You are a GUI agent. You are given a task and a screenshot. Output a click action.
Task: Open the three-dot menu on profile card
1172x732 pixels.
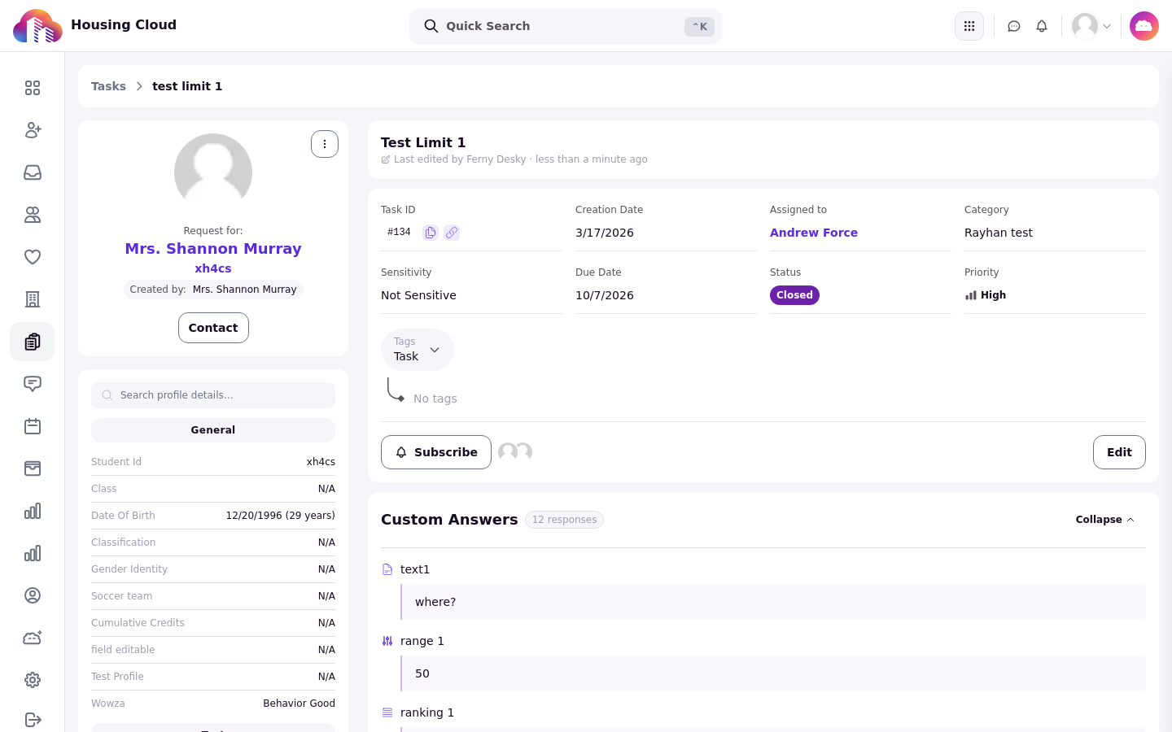point(325,144)
